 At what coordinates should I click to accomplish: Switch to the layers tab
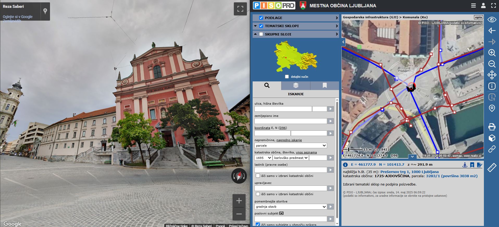tap(296, 86)
